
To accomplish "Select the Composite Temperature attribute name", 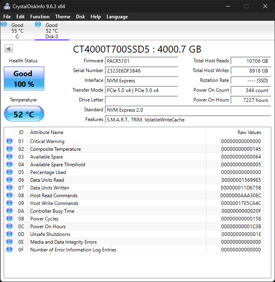I will coord(55,149).
